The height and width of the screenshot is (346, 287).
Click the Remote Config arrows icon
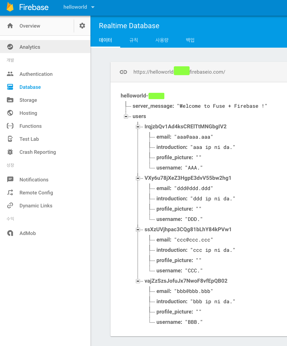click(10, 192)
